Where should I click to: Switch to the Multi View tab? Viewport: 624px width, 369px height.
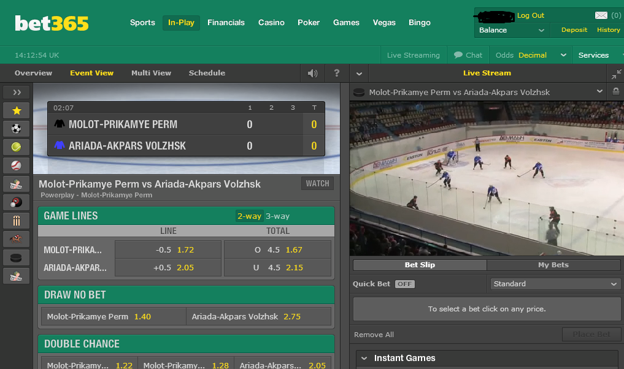(x=151, y=73)
